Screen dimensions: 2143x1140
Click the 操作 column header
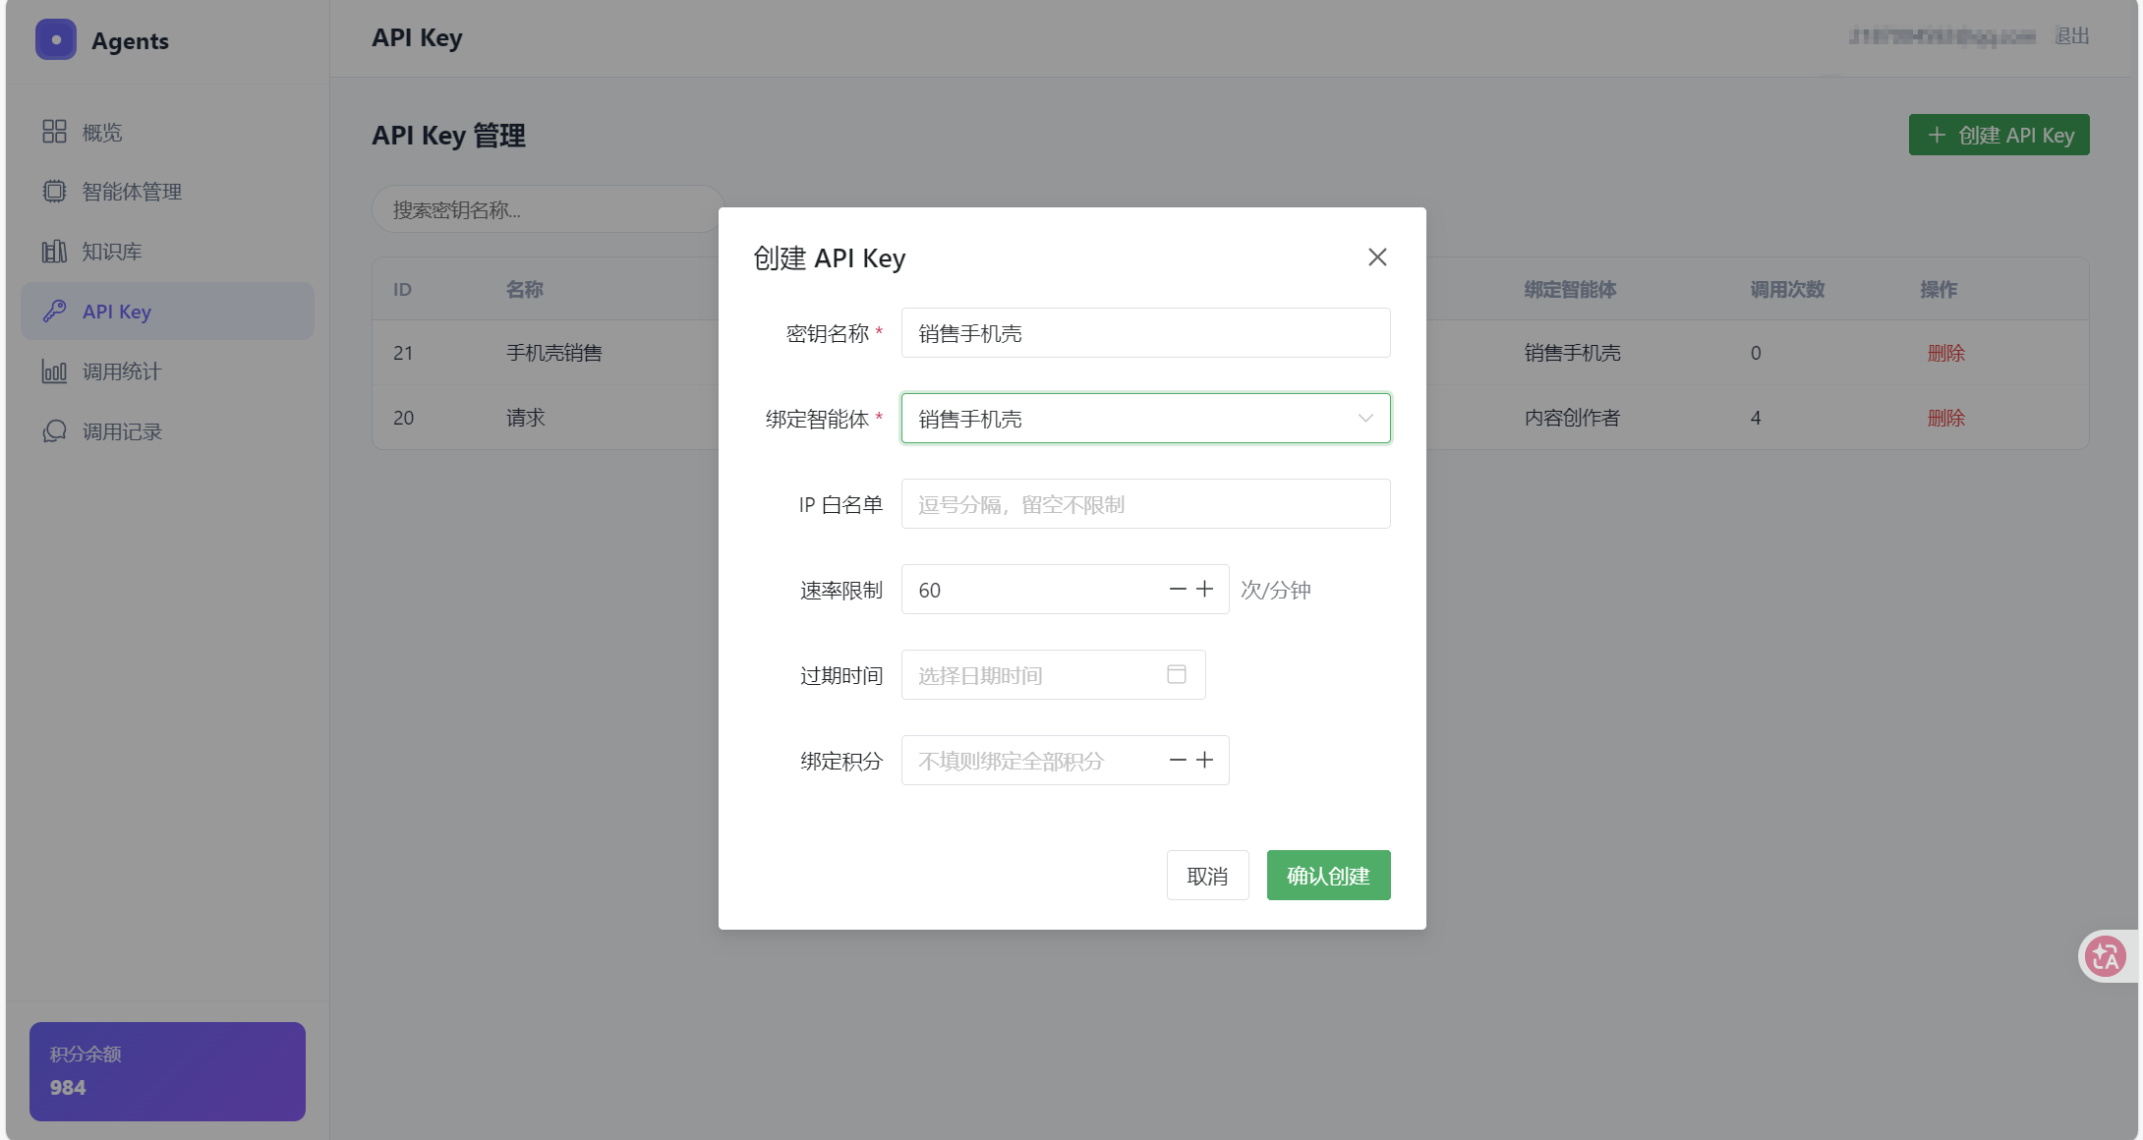[1938, 290]
